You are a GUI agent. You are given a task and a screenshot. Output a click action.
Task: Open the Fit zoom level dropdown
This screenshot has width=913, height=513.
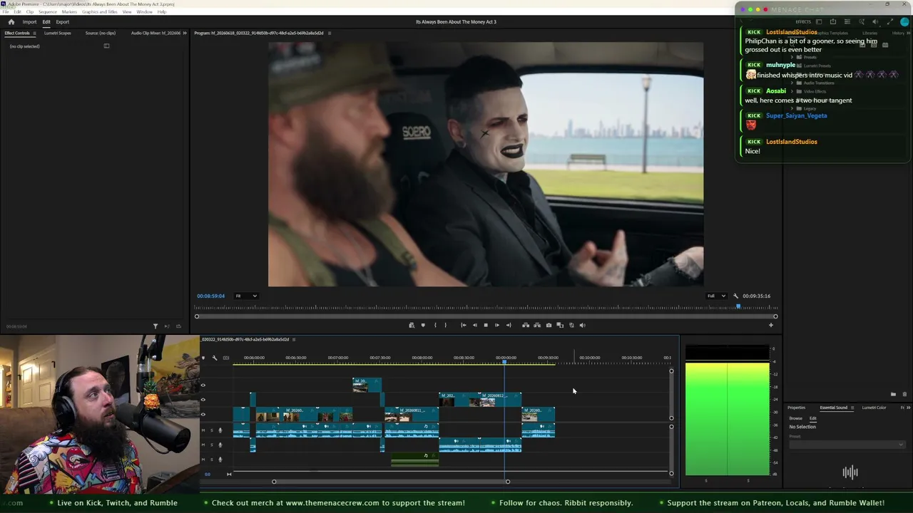(246, 296)
